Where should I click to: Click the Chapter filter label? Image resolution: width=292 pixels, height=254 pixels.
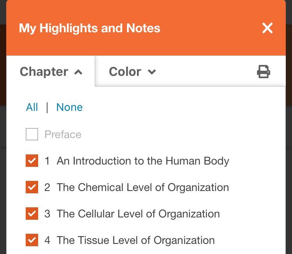point(44,72)
